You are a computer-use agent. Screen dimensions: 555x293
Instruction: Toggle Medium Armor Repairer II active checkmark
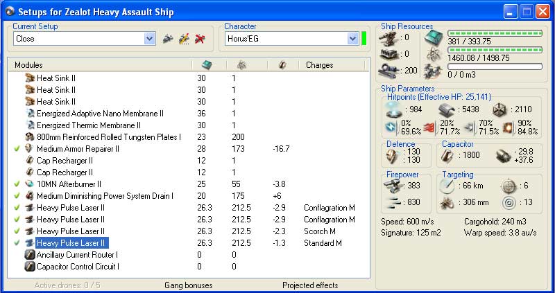[17, 149]
